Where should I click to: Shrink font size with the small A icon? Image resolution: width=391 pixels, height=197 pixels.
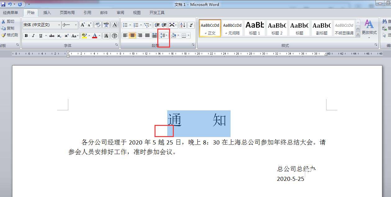click(89, 25)
